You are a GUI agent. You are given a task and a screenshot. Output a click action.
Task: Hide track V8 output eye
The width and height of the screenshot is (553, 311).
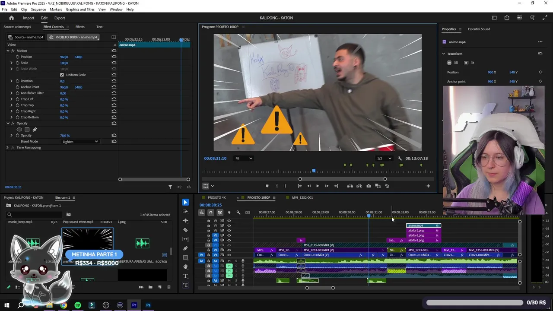pos(229,220)
